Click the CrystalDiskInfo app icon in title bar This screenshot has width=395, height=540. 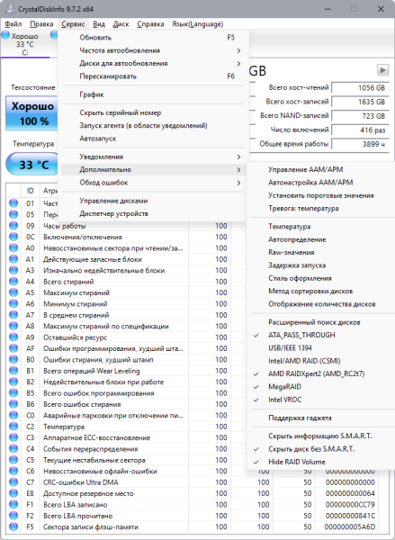click(10, 9)
